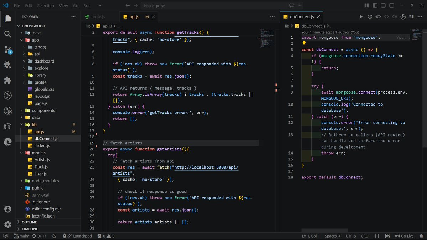Screen dimensions: 427x240
Task: Click the Run Code play button
Action: (361, 17)
